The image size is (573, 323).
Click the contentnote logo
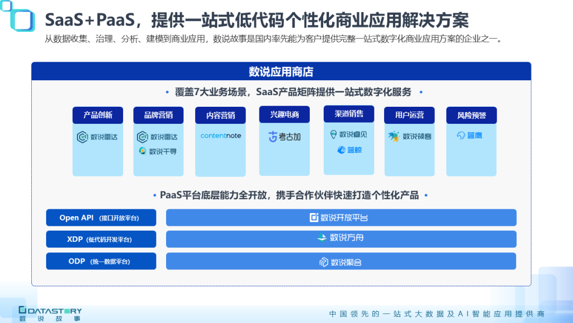(221, 135)
